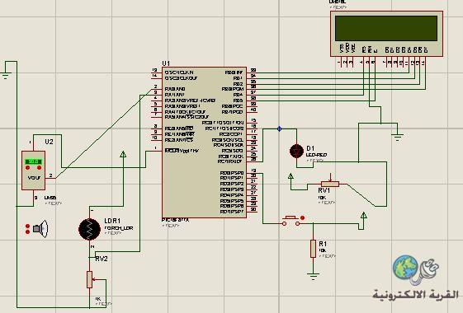
Task: Select the LM35 temperature sensor U2
Action: (33, 171)
